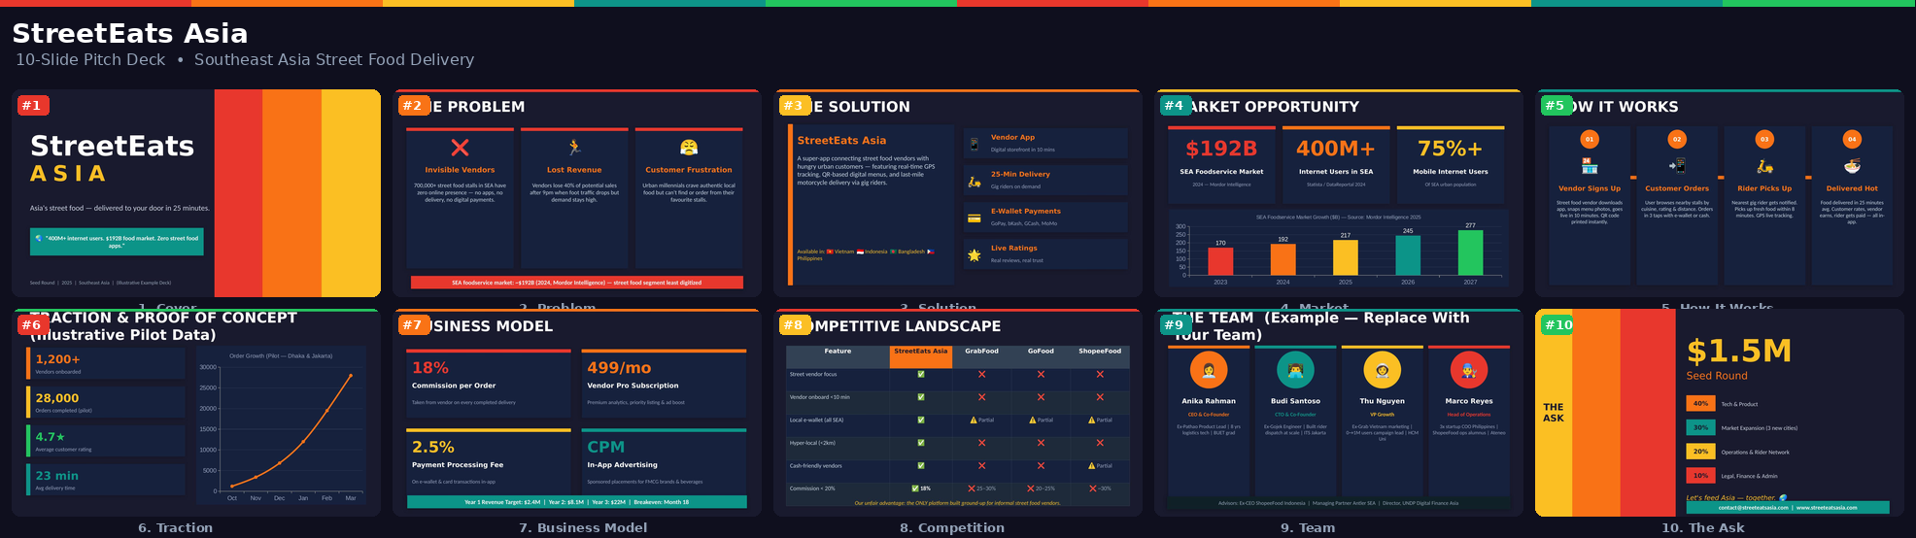Viewport: 1916px width, 538px height.
Task: Click step circle 03 in How It Works
Action: pos(1764,139)
